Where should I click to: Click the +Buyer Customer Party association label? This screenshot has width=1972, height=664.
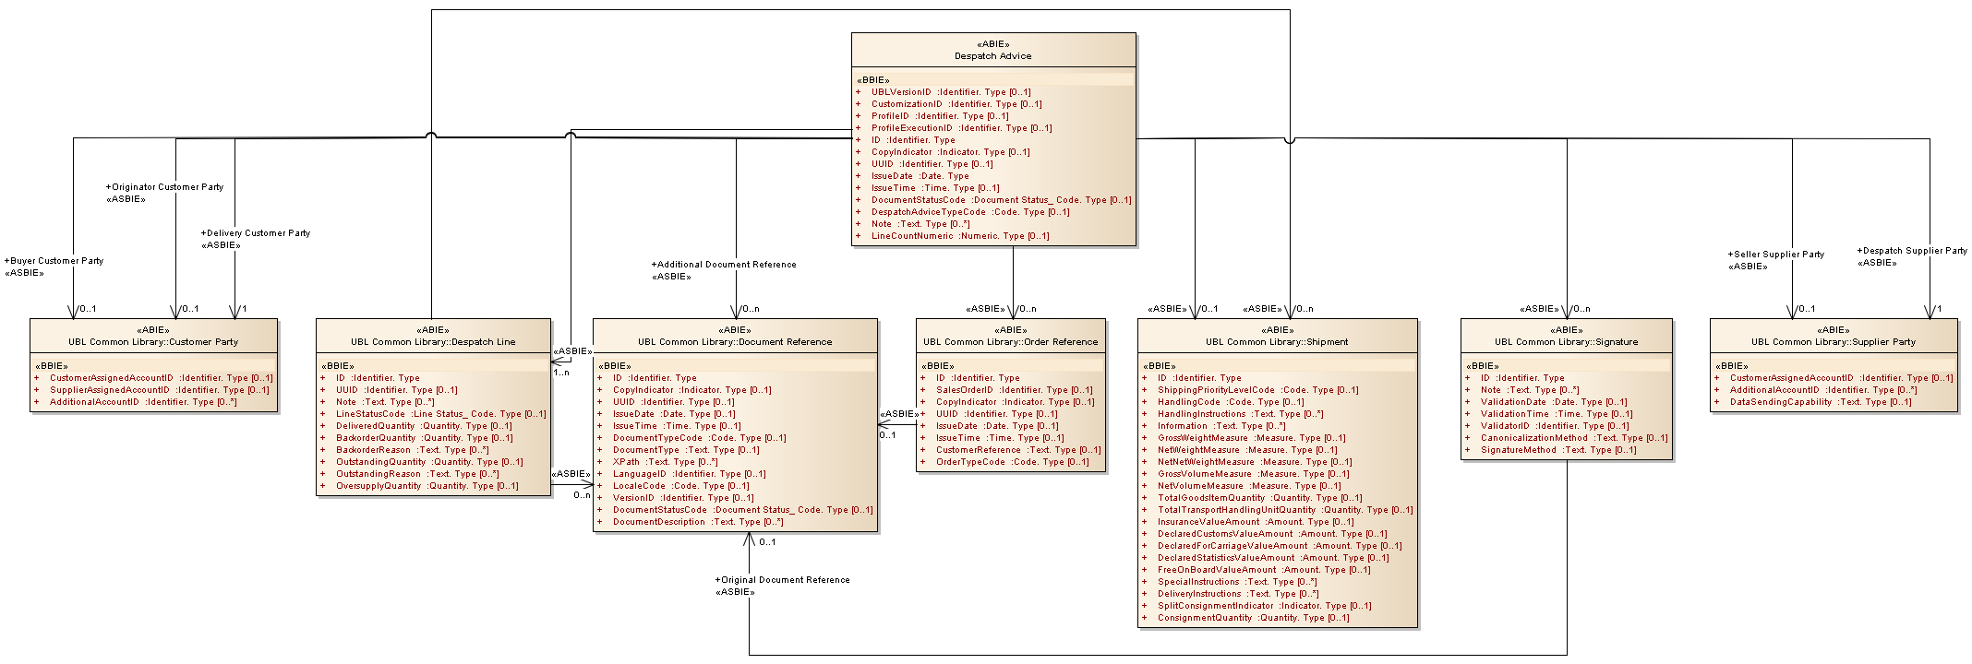click(56, 261)
